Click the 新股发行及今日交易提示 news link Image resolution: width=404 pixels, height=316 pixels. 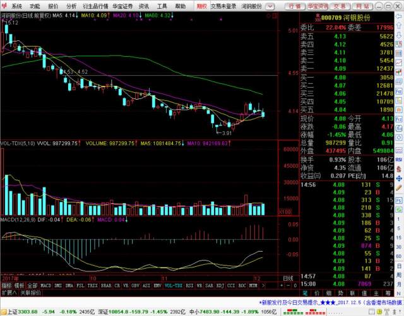(297, 302)
